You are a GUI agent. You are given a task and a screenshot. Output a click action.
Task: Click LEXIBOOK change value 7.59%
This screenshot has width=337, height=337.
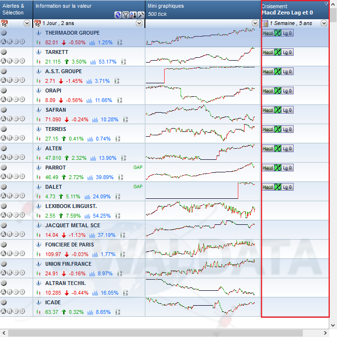(x=73, y=216)
